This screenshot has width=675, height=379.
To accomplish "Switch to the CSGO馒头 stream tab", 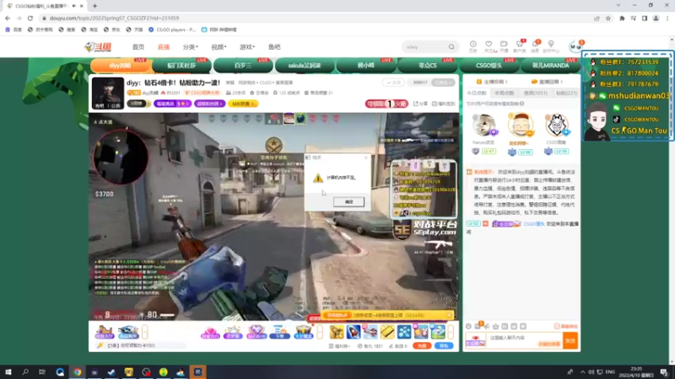I will pos(489,66).
